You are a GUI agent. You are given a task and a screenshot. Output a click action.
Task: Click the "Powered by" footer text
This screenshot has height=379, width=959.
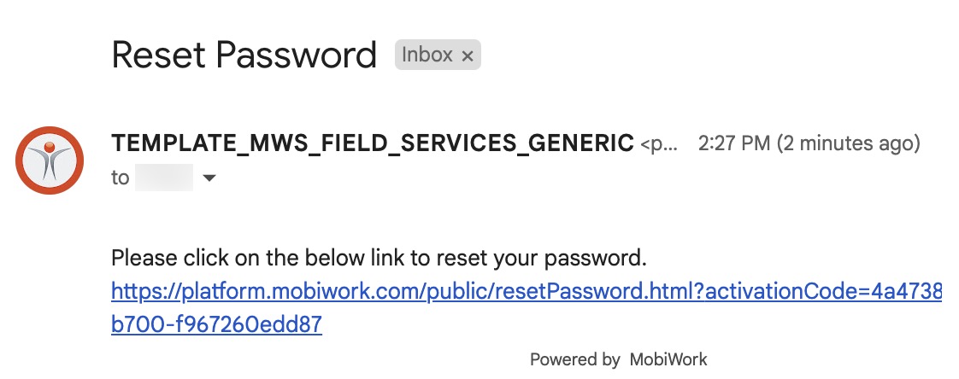coord(574,359)
